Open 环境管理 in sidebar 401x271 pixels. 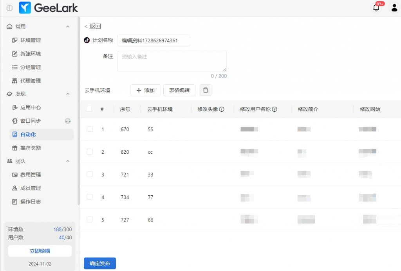coord(30,40)
